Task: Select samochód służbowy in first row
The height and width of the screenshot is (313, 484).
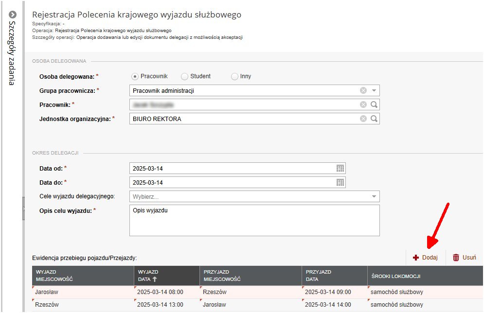Action: coord(425,292)
